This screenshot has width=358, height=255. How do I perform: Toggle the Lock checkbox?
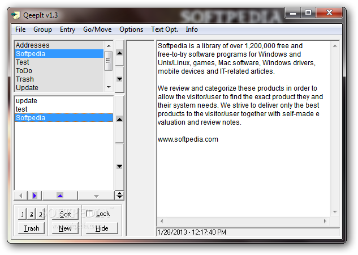coord(89,214)
